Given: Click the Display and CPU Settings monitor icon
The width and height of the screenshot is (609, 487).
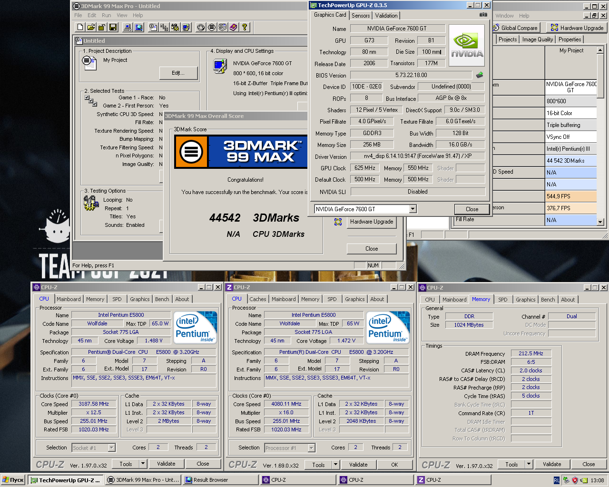Looking at the screenshot, I should 220,66.
